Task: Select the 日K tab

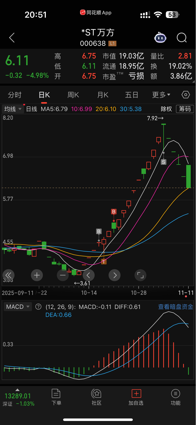Action: [44, 95]
